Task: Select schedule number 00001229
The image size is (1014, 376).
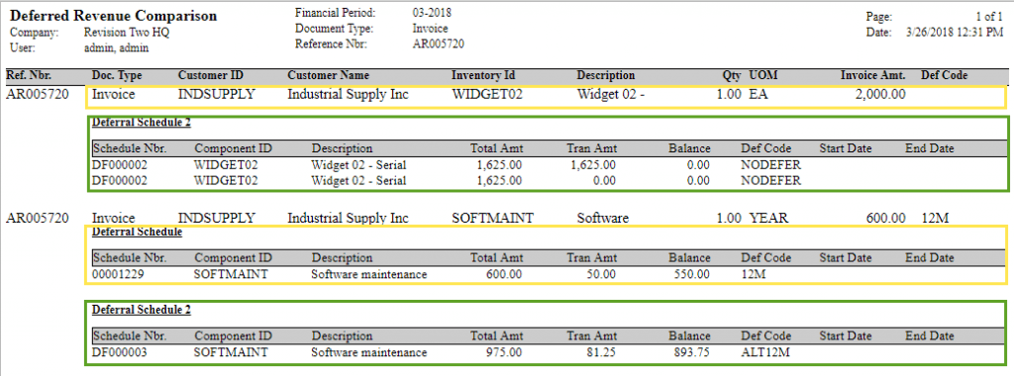Action: 118,274
